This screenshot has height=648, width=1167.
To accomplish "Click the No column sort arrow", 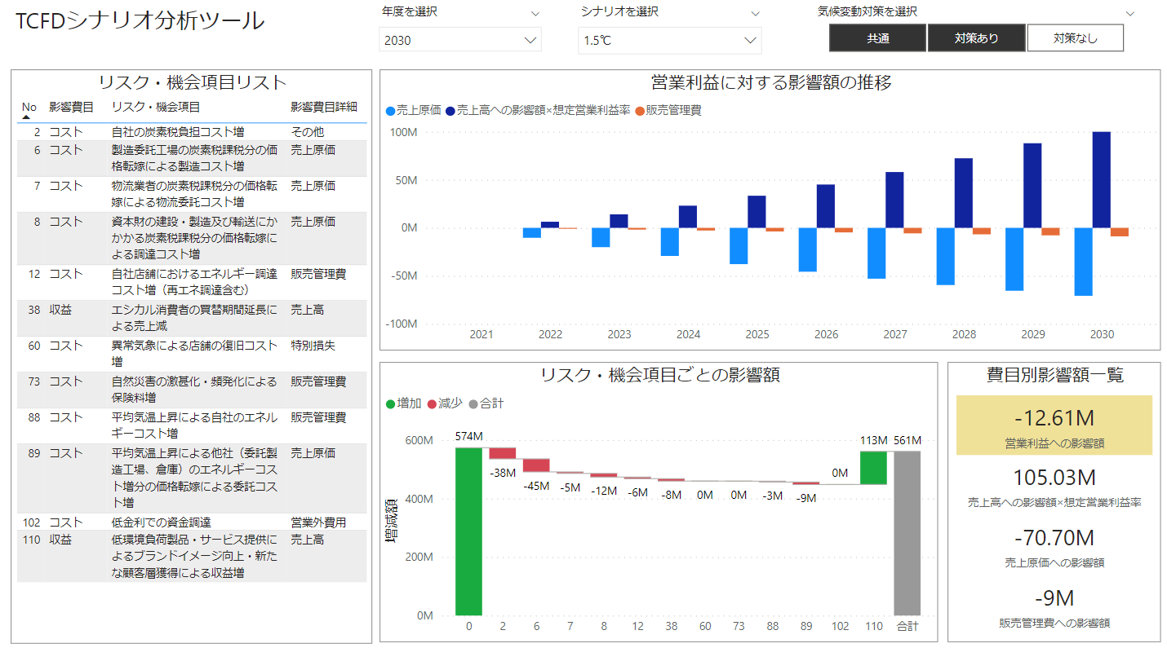I will coord(26,117).
